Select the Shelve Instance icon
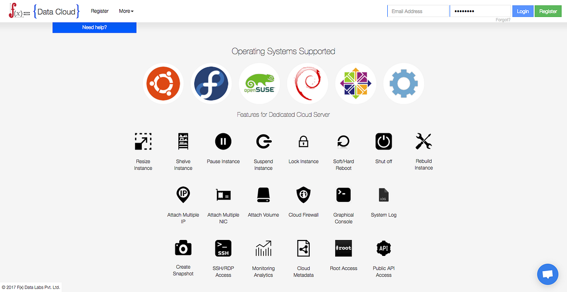567x292 pixels. point(183,141)
